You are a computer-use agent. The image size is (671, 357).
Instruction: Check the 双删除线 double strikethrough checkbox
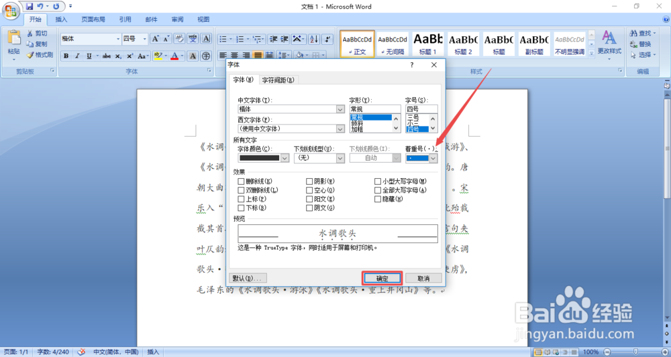(x=241, y=190)
